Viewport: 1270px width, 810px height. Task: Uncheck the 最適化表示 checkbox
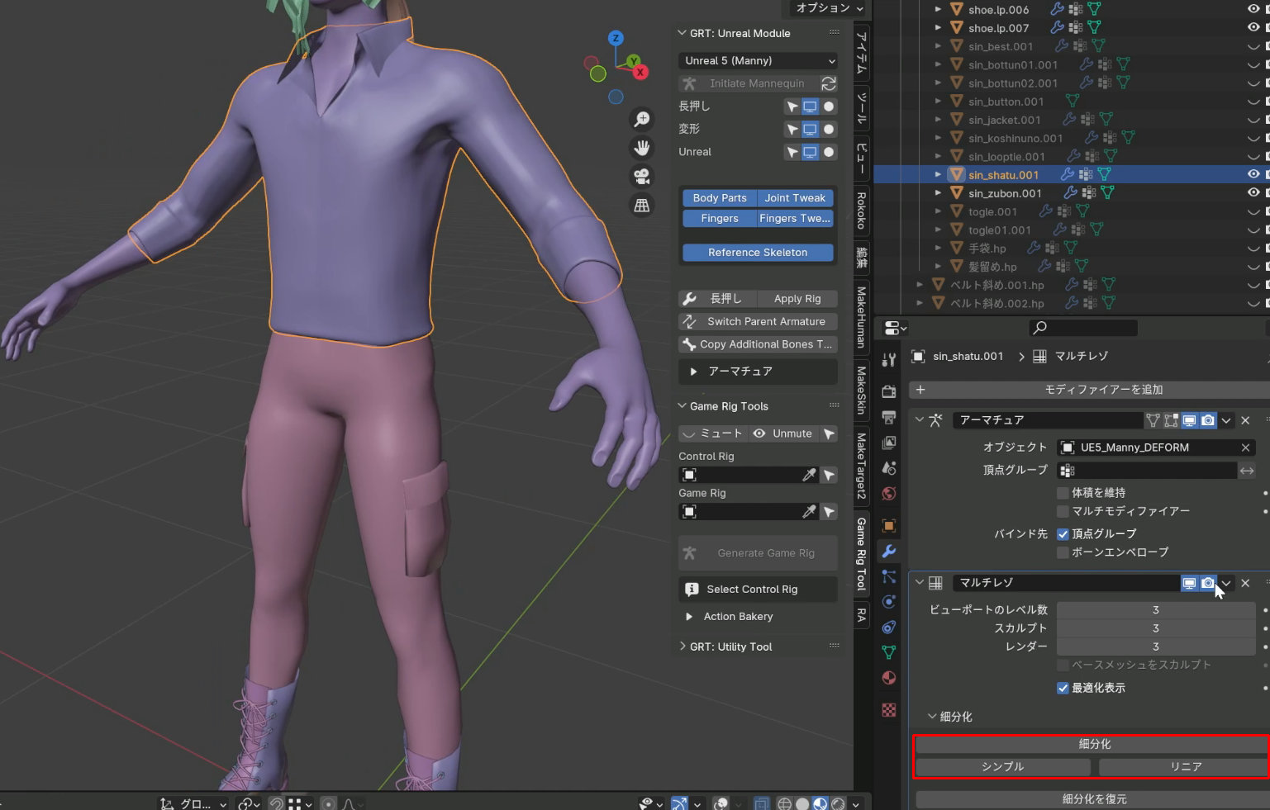(1063, 688)
